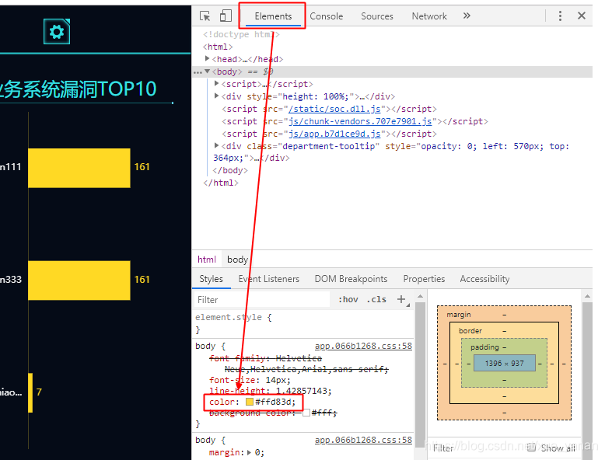
Task: Open /static/soc.dll.js script link
Action: tap(334, 109)
